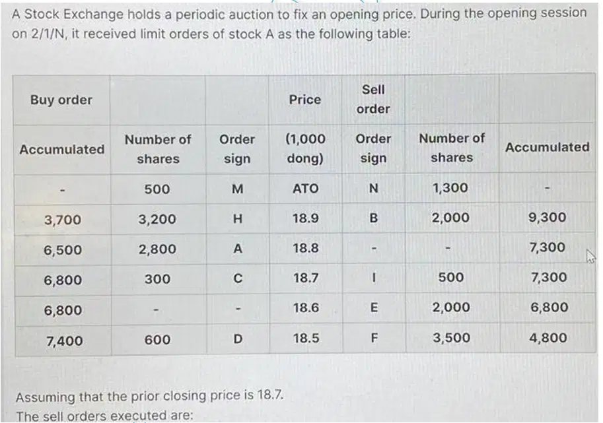Click the Buy order header cell
The image size is (603, 423).
click(x=61, y=100)
